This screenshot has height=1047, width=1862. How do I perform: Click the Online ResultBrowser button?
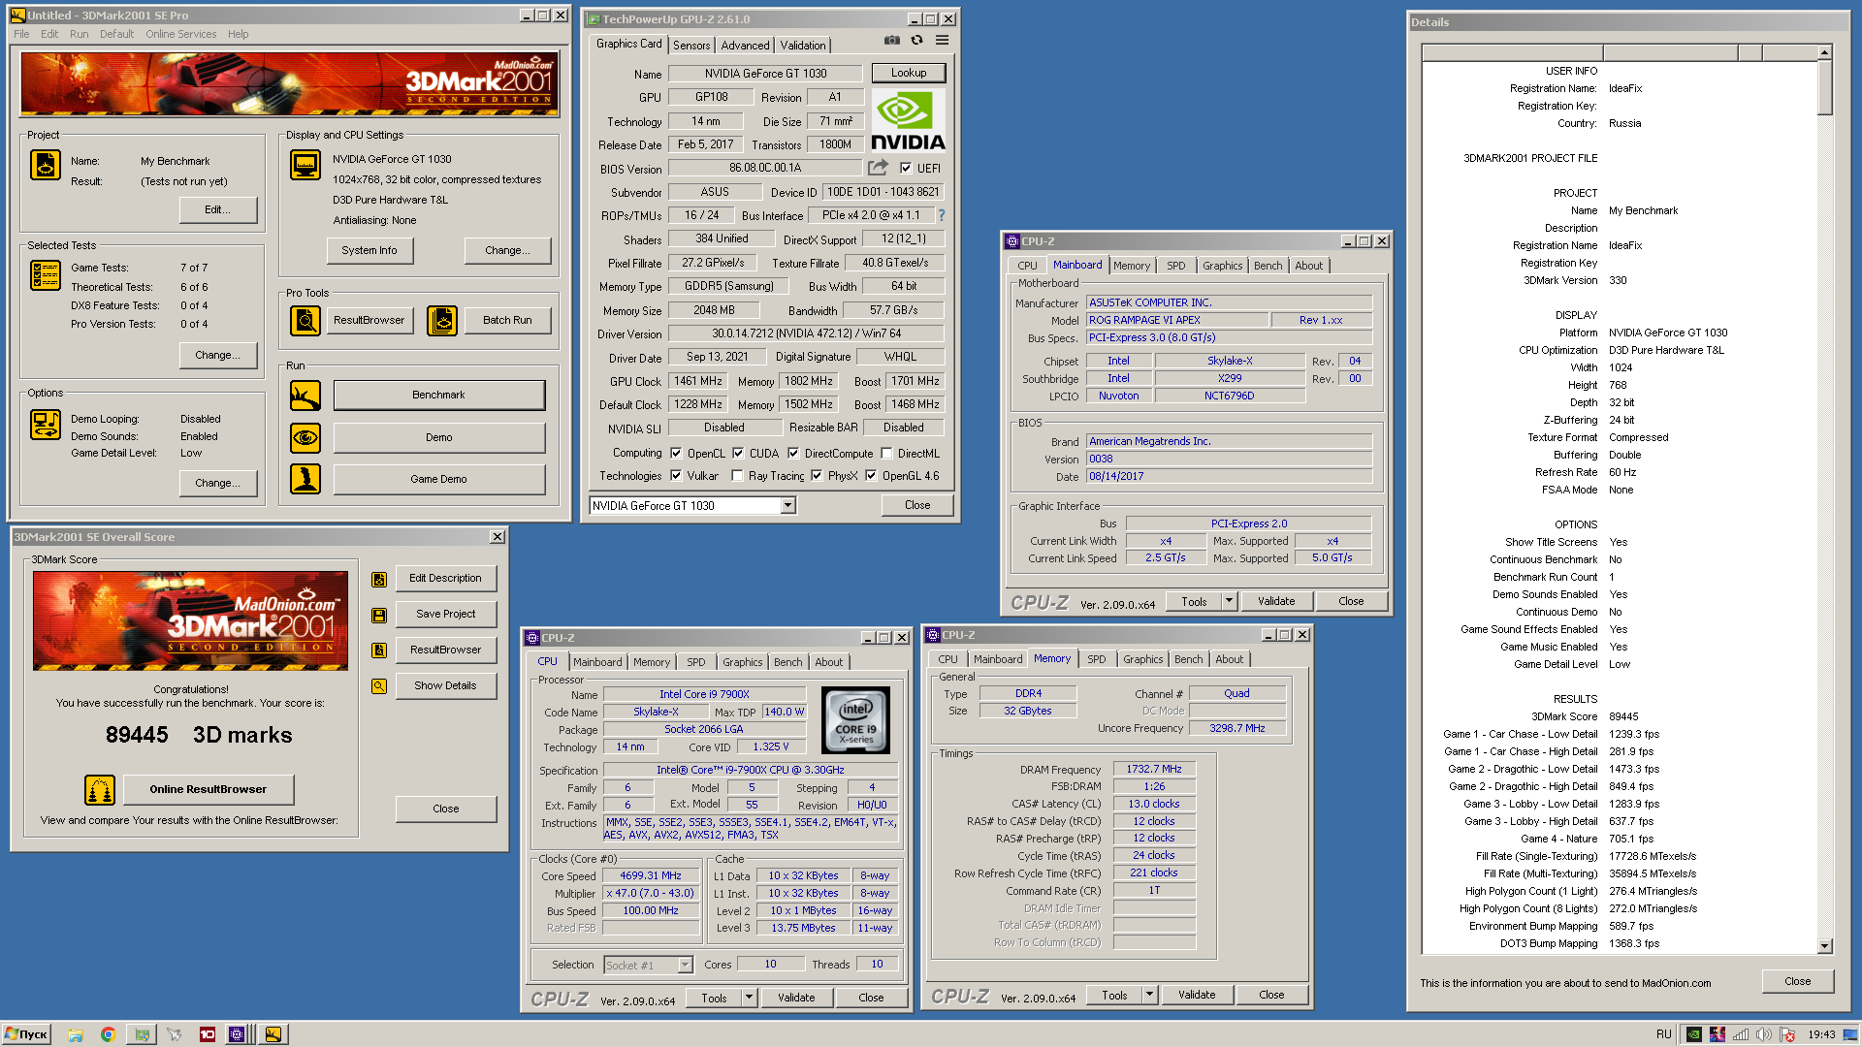click(209, 789)
